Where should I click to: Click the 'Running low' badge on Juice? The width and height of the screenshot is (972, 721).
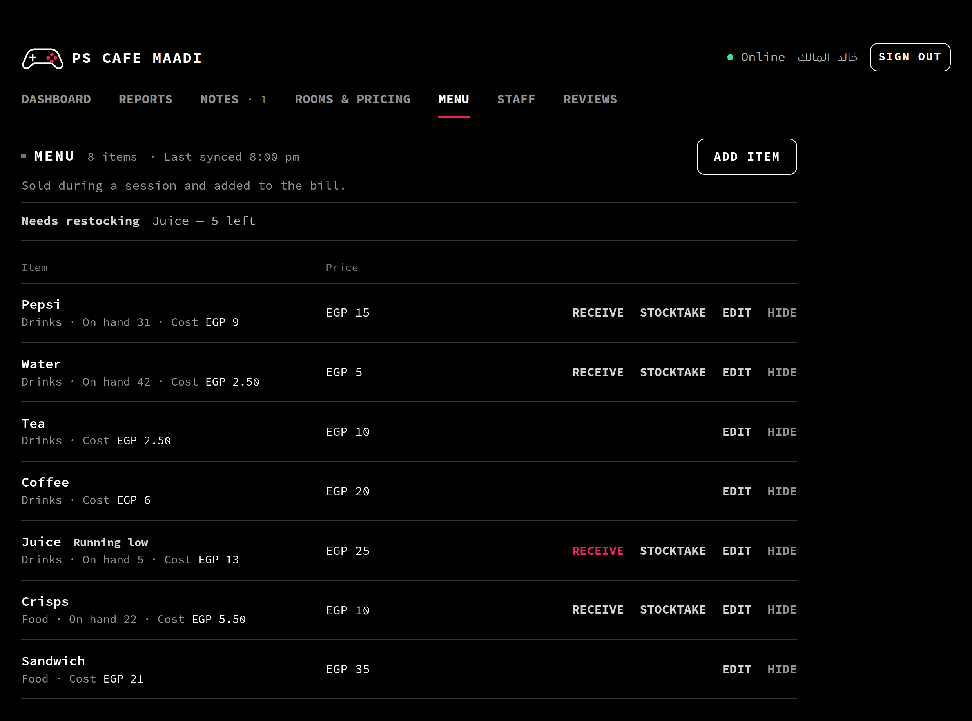[111, 542]
